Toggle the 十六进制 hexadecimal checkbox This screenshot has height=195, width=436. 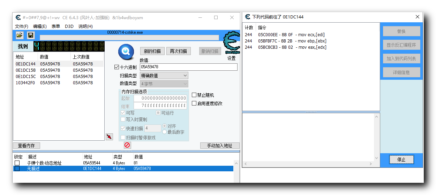point(116,67)
